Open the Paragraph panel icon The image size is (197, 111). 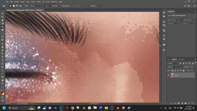164,39
